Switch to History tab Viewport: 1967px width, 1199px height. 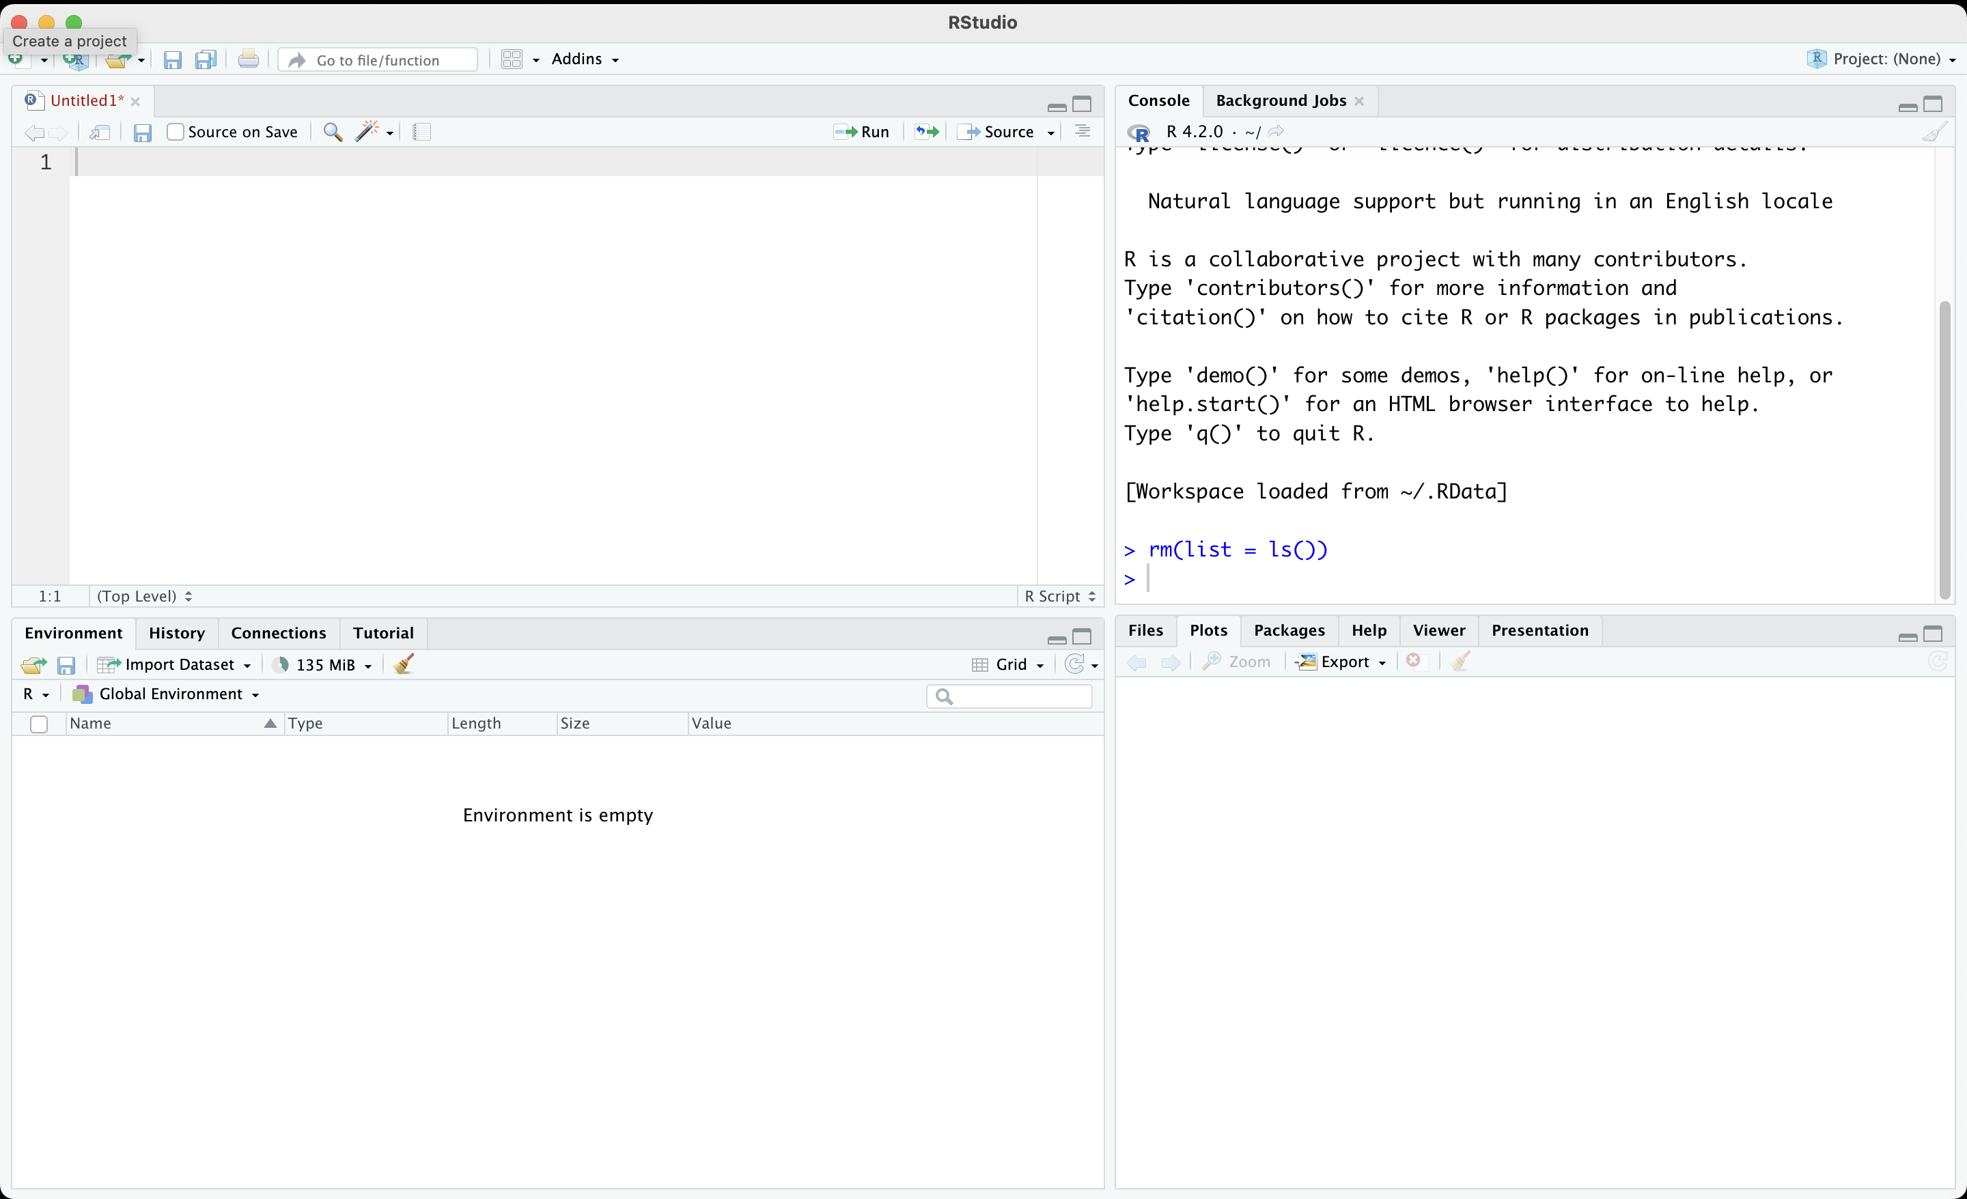(x=176, y=633)
